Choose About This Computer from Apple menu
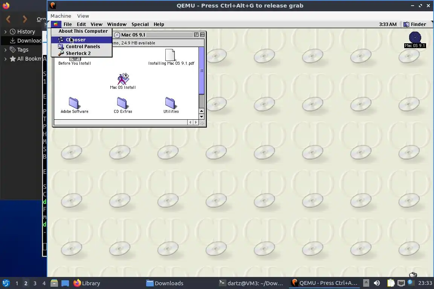This screenshot has height=289, width=434. [x=83, y=31]
